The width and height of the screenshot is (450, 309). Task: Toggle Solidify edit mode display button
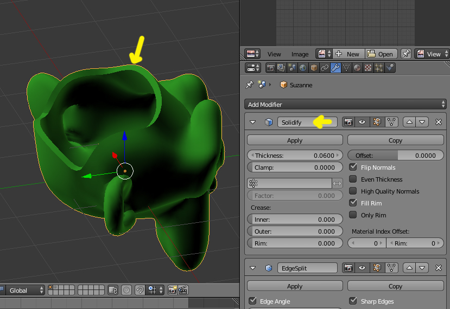tap(377, 122)
